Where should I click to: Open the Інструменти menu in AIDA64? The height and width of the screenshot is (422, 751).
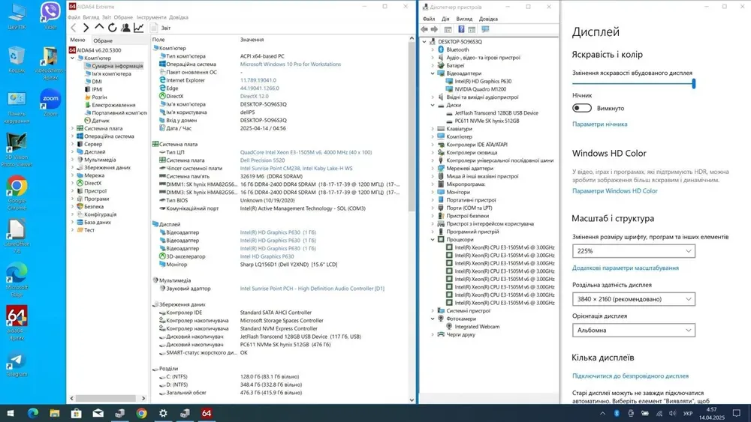pos(152,17)
